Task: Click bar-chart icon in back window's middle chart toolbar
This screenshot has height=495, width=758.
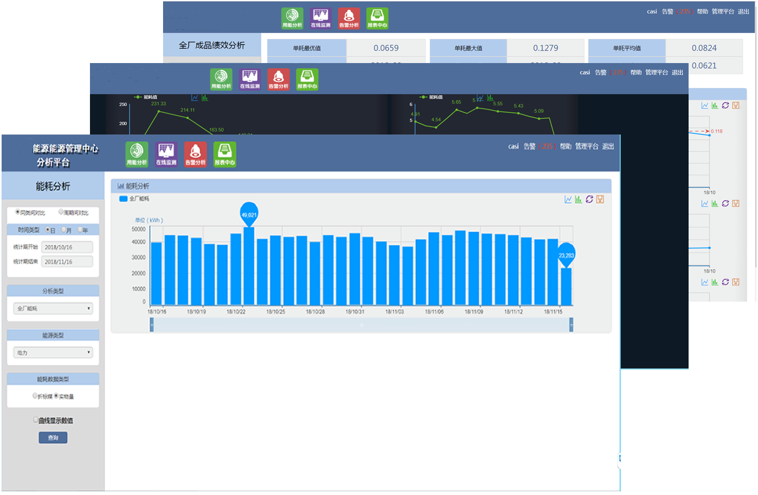Action: [715, 203]
